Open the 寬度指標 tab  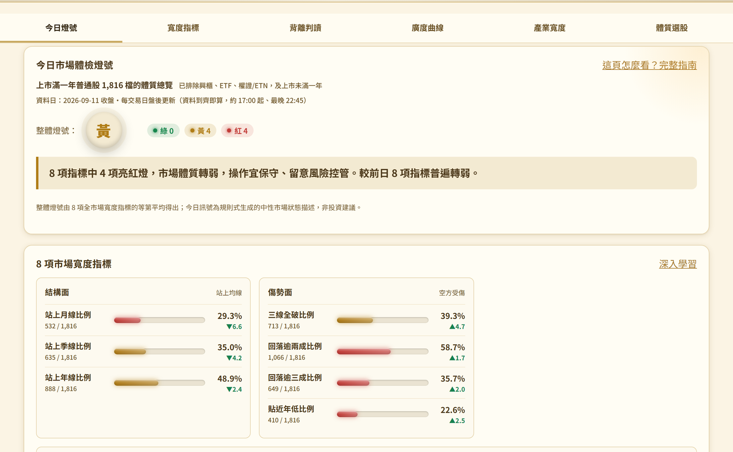pyautogui.click(x=183, y=28)
